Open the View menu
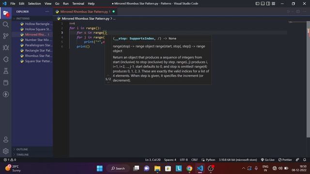 [48, 3]
